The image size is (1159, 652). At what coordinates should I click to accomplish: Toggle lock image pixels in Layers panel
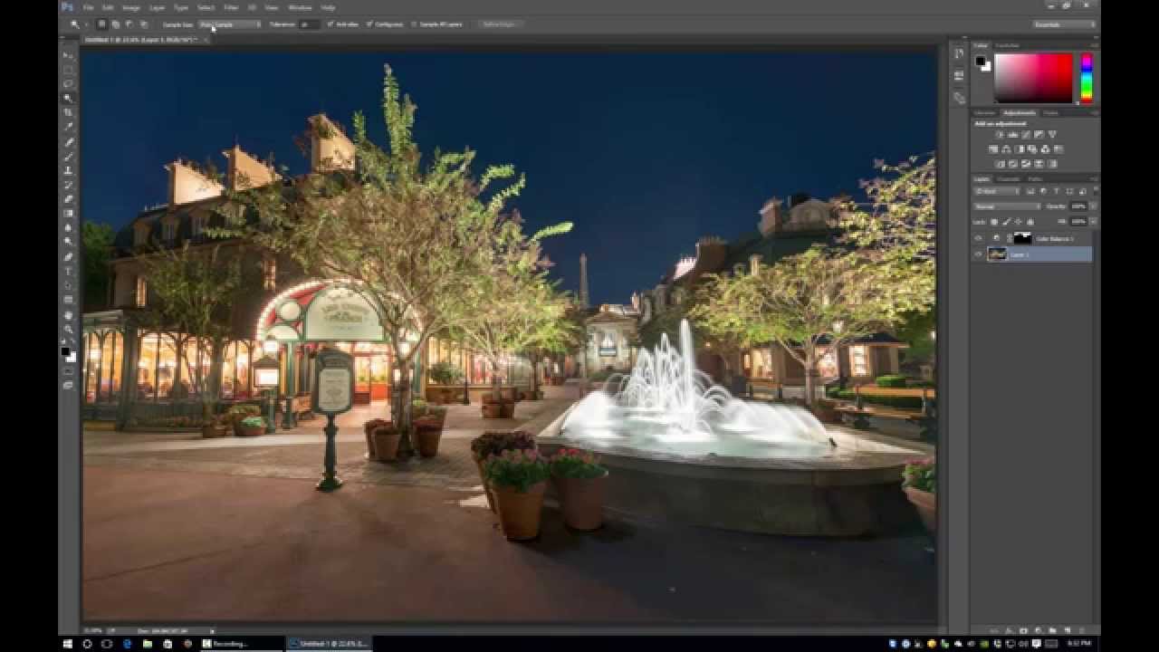(1006, 222)
